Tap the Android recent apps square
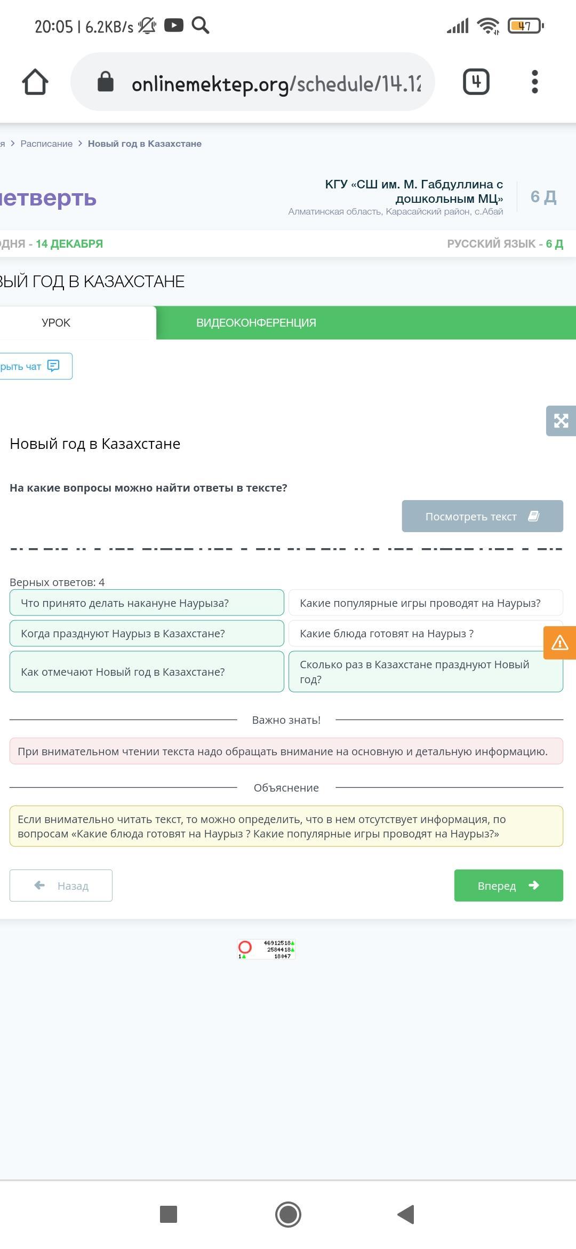The width and height of the screenshot is (576, 1249). [x=169, y=1214]
